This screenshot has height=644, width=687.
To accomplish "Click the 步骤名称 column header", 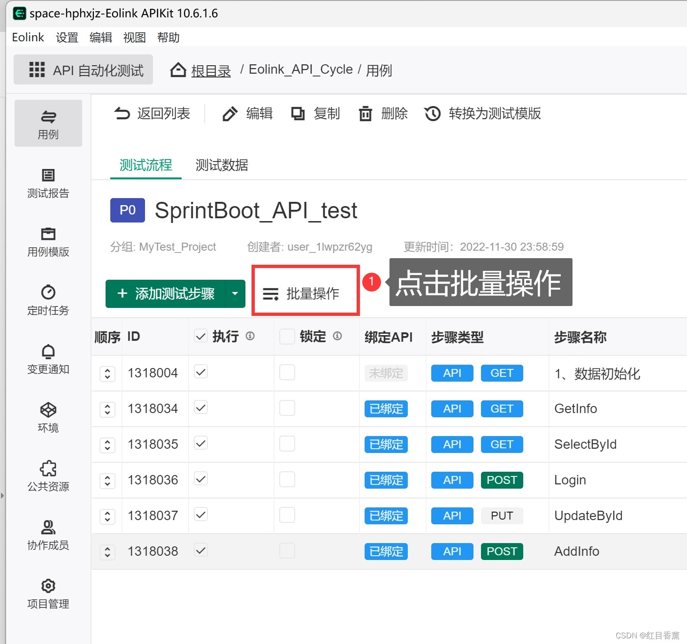I will point(580,337).
